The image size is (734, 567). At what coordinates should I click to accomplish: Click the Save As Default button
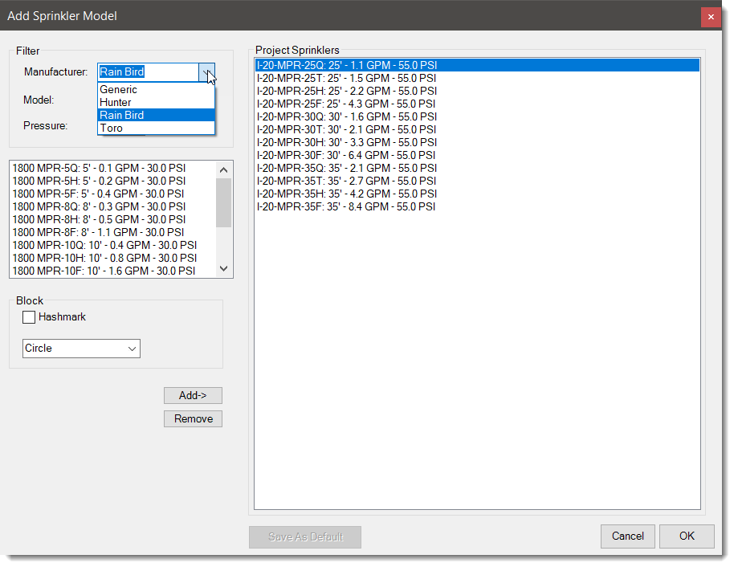(x=305, y=537)
